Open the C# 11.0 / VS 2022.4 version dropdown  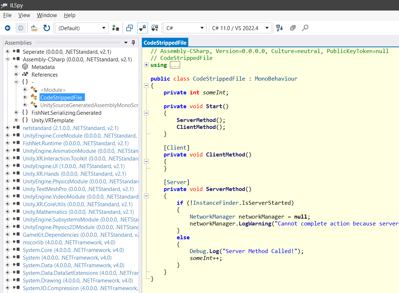[240, 28]
